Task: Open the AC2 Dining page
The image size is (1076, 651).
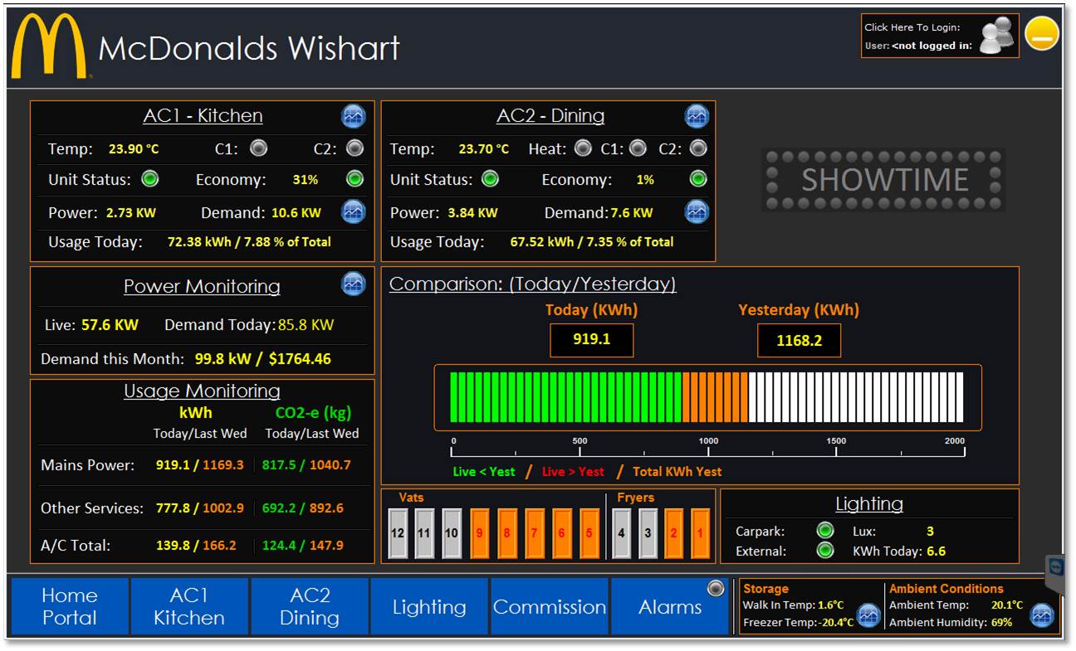Action: click(x=310, y=606)
